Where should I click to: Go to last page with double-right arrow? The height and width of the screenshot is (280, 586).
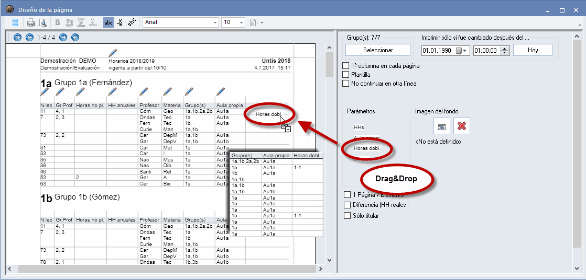click(75, 37)
